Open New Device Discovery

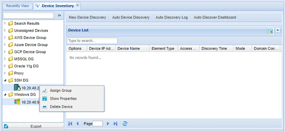pyautogui.click(x=87, y=17)
